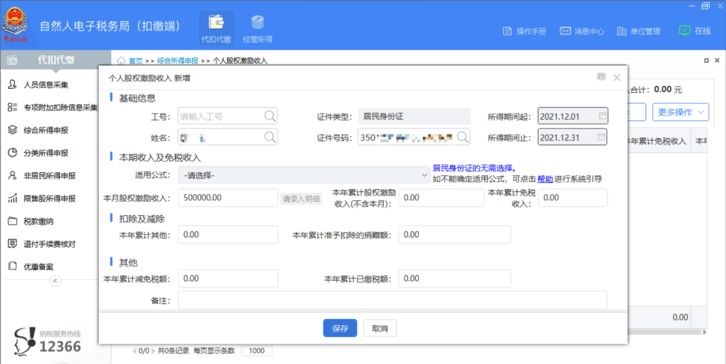Click the horizontal scrollbar of background table

coord(665,332)
